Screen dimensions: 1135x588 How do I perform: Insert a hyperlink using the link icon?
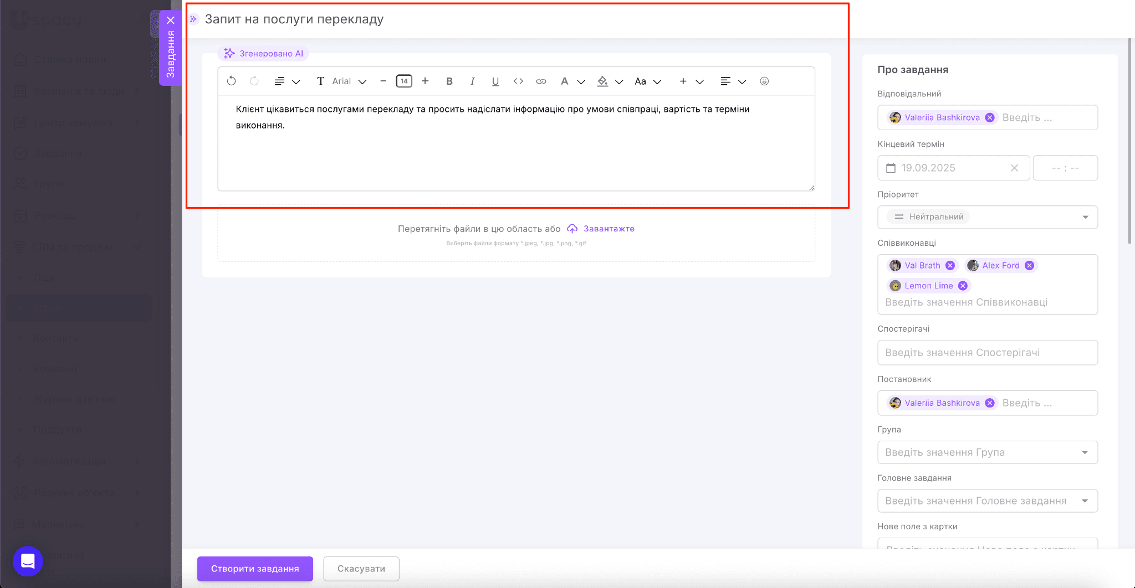pos(541,81)
